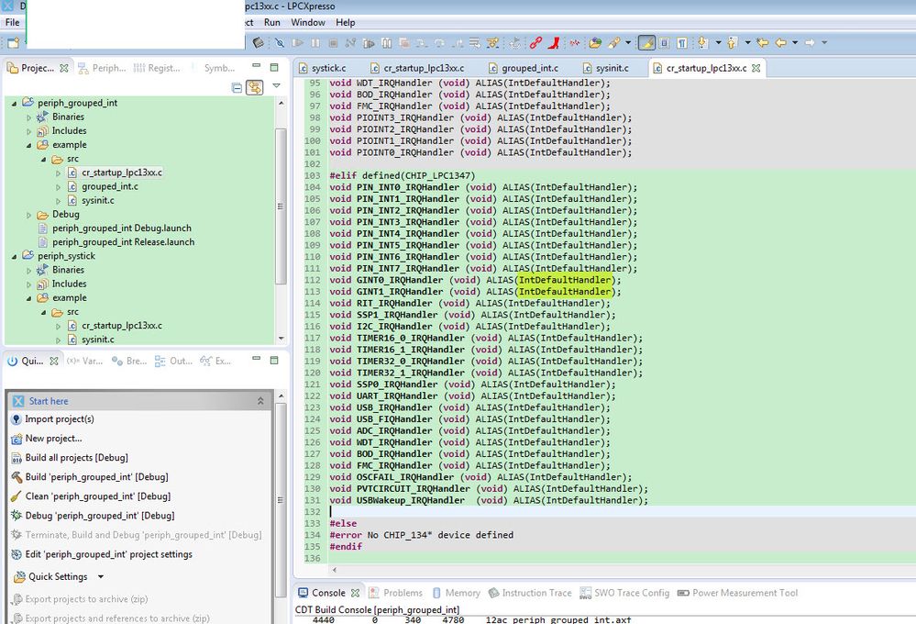Click the Resume debug toolbar icon

pos(298,43)
